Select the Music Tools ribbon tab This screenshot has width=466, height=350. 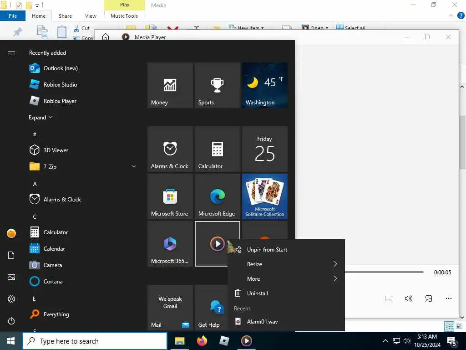pos(124,16)
